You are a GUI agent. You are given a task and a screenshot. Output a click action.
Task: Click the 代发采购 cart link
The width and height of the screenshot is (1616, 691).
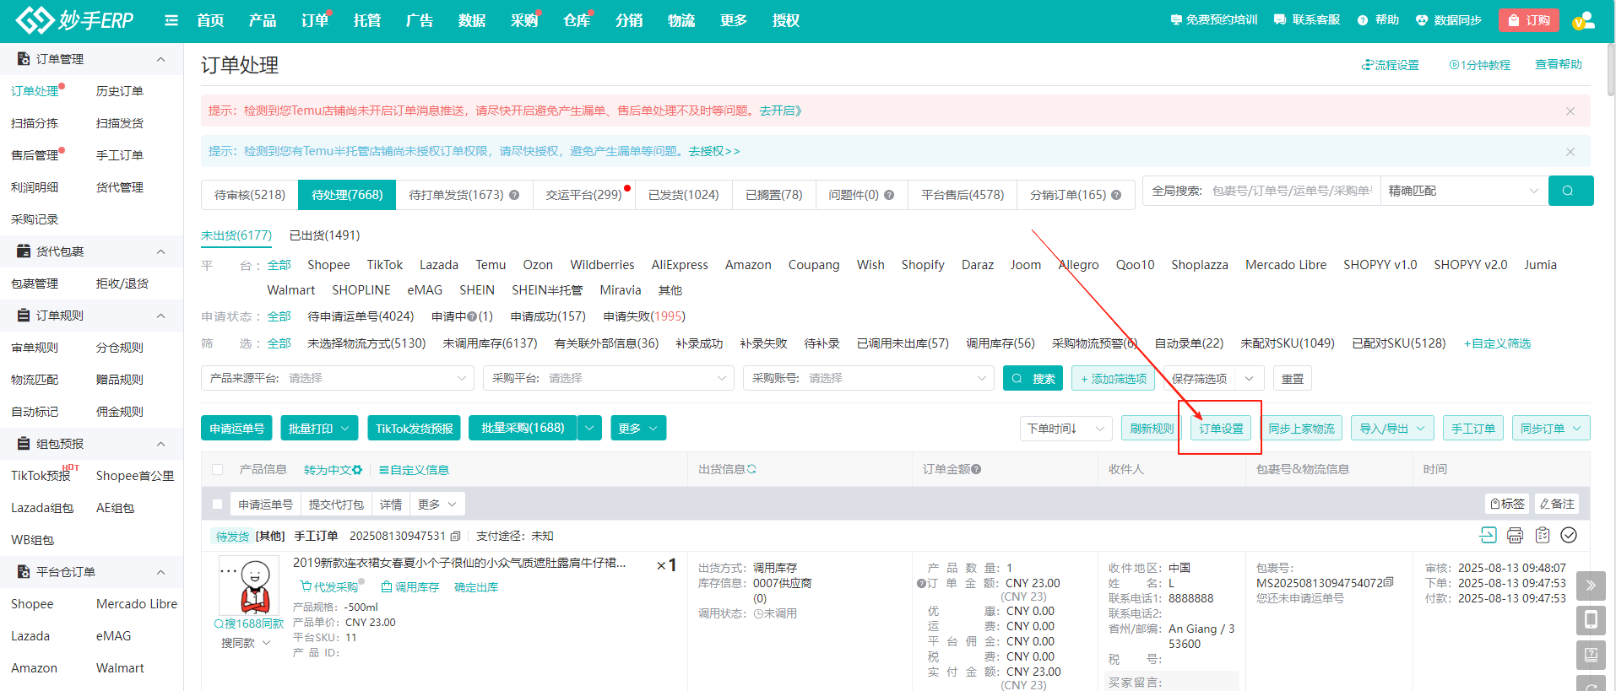point(330,587)
